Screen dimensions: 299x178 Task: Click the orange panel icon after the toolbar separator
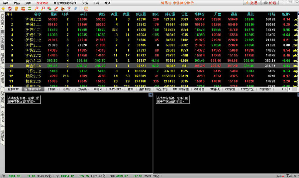pos(86,8)
